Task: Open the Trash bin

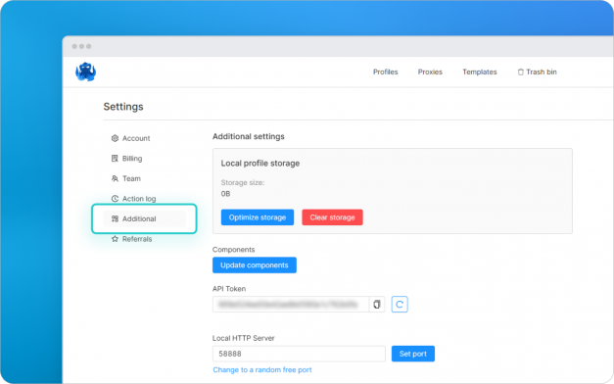Action: point(538,72)
